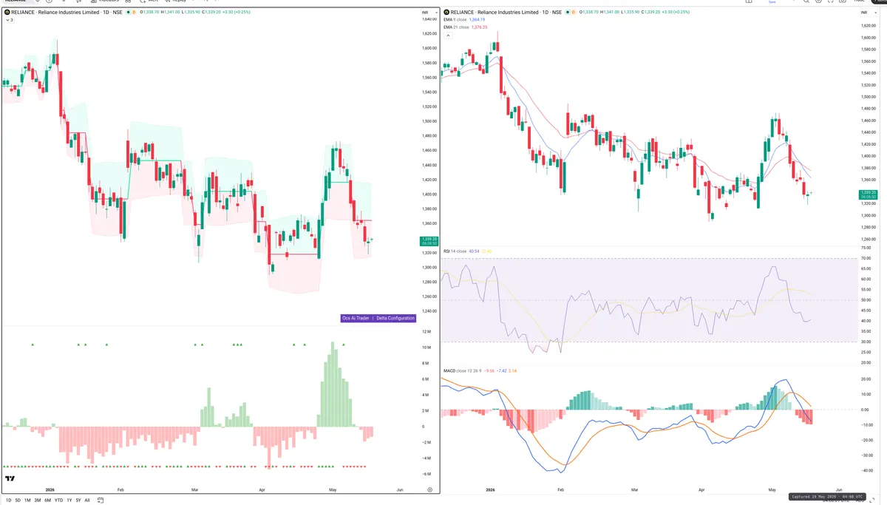887x505 pixels.
Task: Select the YTD time range
Action: tap(59, 501)
